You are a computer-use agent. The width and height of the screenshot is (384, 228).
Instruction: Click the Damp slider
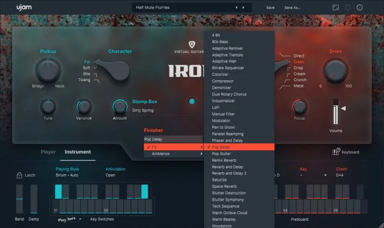point(34,199)
